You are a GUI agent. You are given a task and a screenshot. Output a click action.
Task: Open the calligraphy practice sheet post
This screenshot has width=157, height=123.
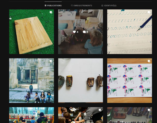point(129,32)
